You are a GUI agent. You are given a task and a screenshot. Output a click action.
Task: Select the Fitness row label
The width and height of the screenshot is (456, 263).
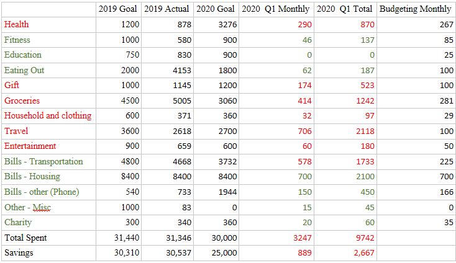tap(17, 40)
